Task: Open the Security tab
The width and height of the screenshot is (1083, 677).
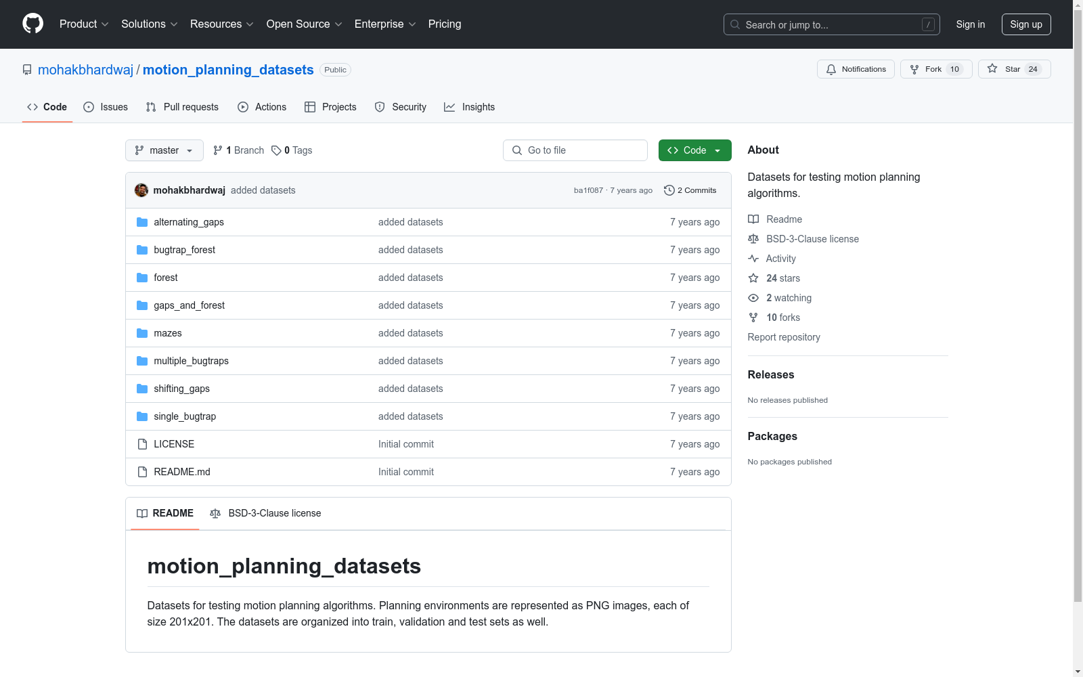Action: click(401, 107)
